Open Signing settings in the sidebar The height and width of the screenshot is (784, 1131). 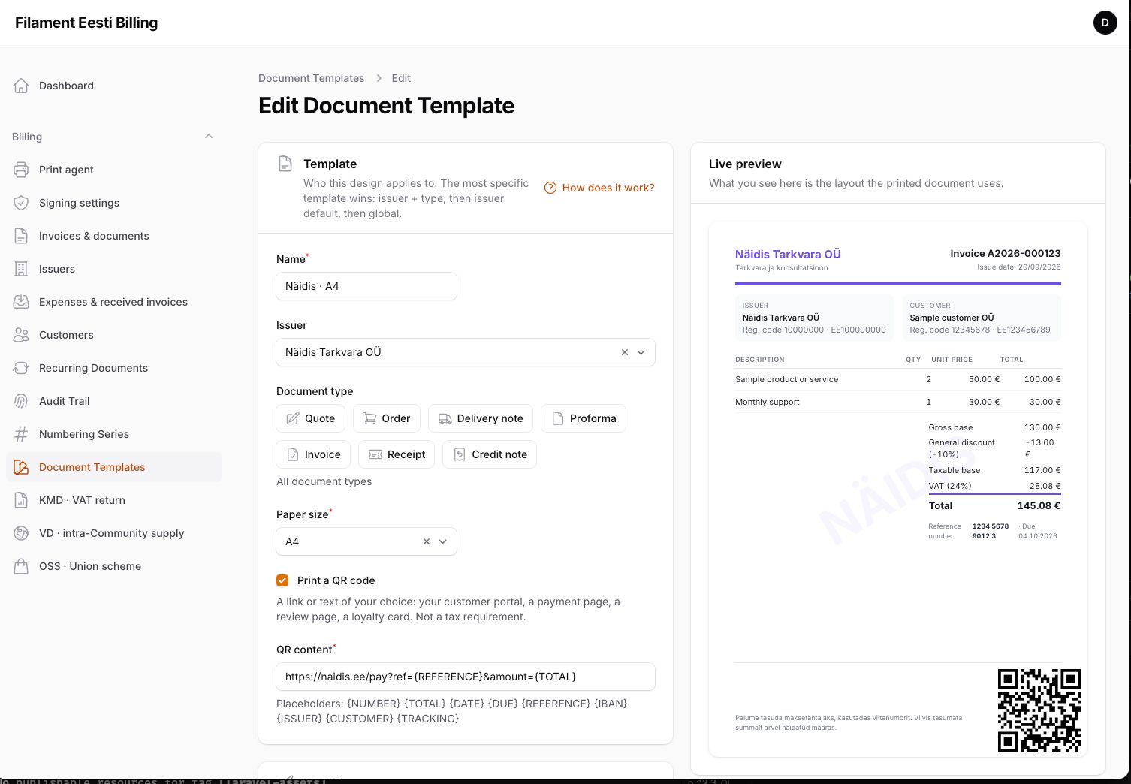click(x=114, y=203)
